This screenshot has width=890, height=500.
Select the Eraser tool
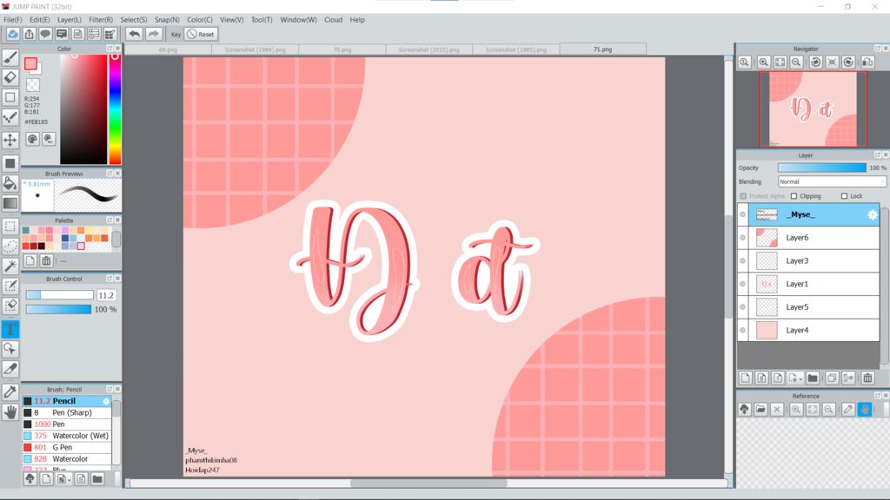click(10, 77)
